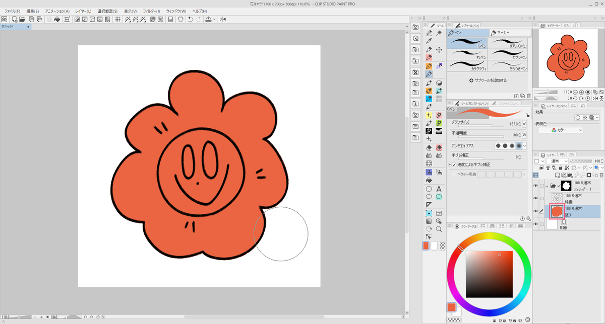Select the strongest anti-aliasing option circle
The width and height of the screenshot is (605, 324).
click(x=519, y=145)
